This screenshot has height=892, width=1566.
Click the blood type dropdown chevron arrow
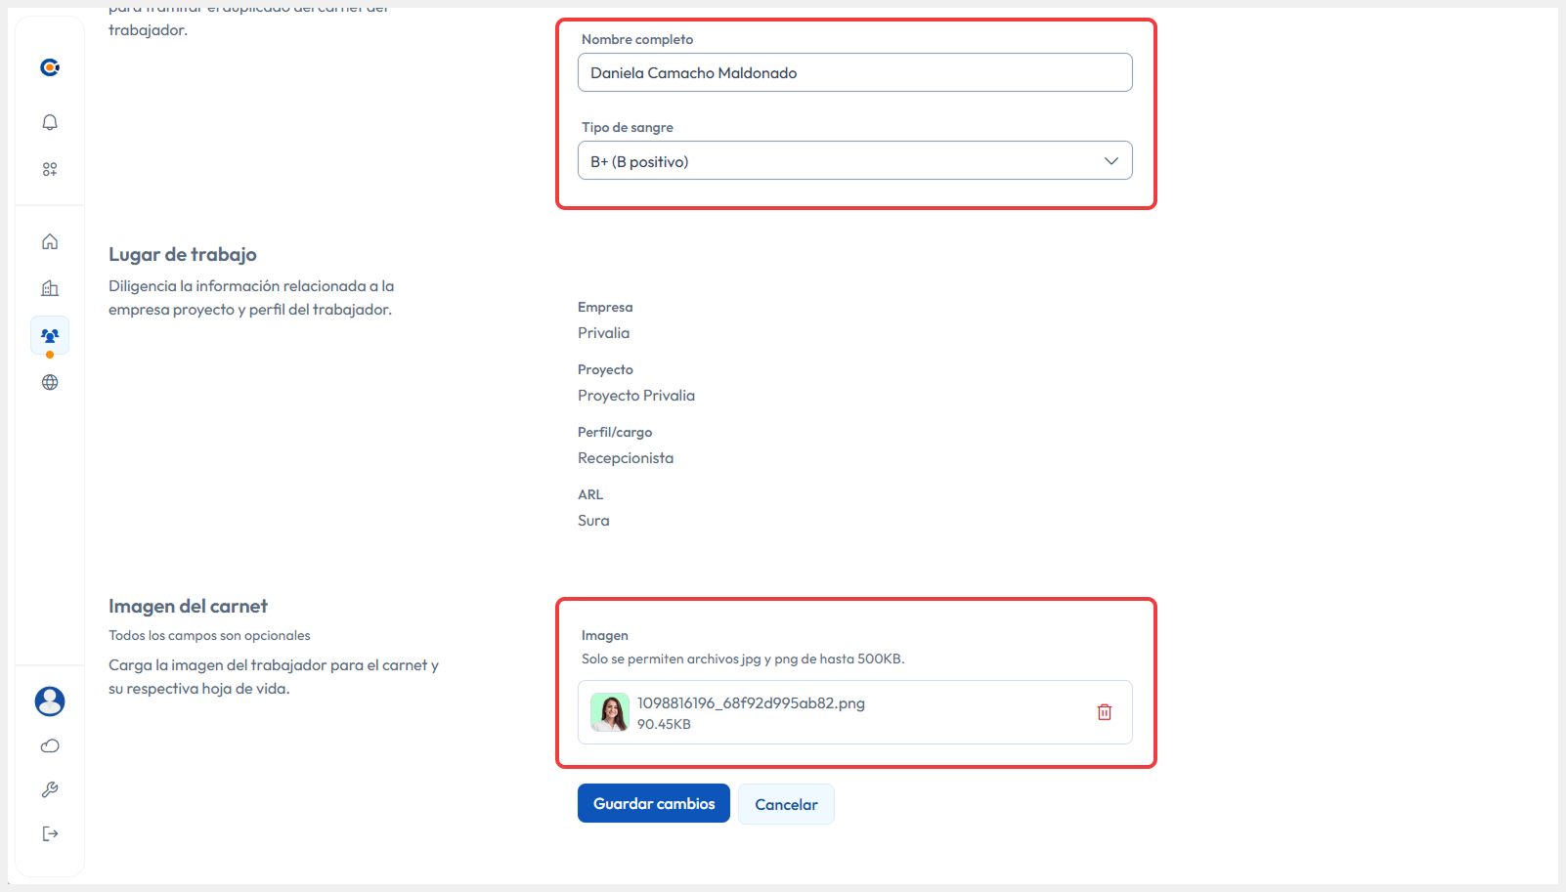(1110, 161)
